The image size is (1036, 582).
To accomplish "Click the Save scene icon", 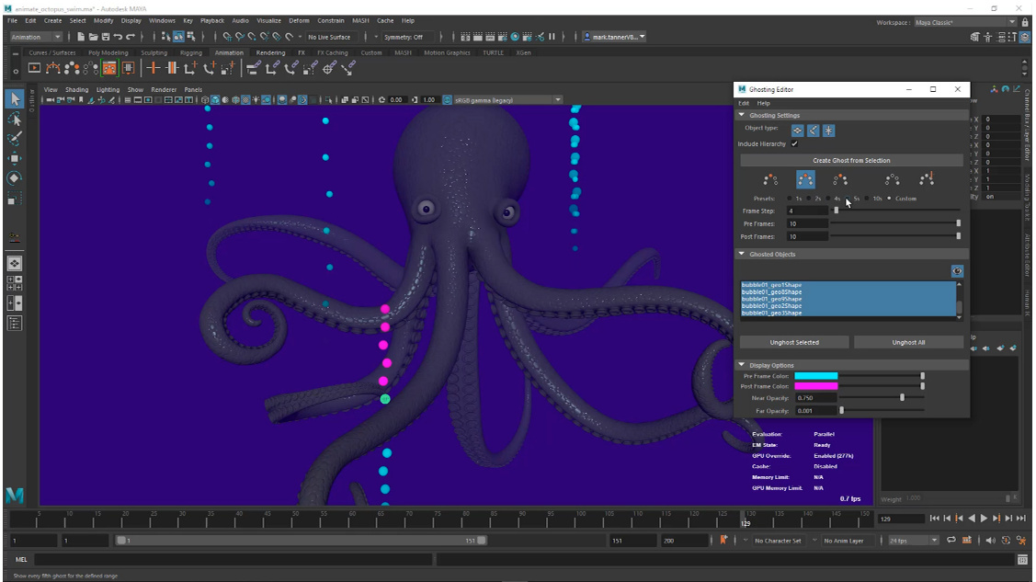I will coord(105,37).
